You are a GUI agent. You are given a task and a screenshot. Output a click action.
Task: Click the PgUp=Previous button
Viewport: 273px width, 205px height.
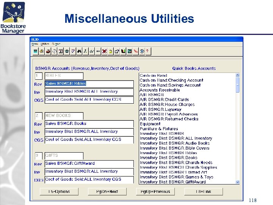pos(155,192)
